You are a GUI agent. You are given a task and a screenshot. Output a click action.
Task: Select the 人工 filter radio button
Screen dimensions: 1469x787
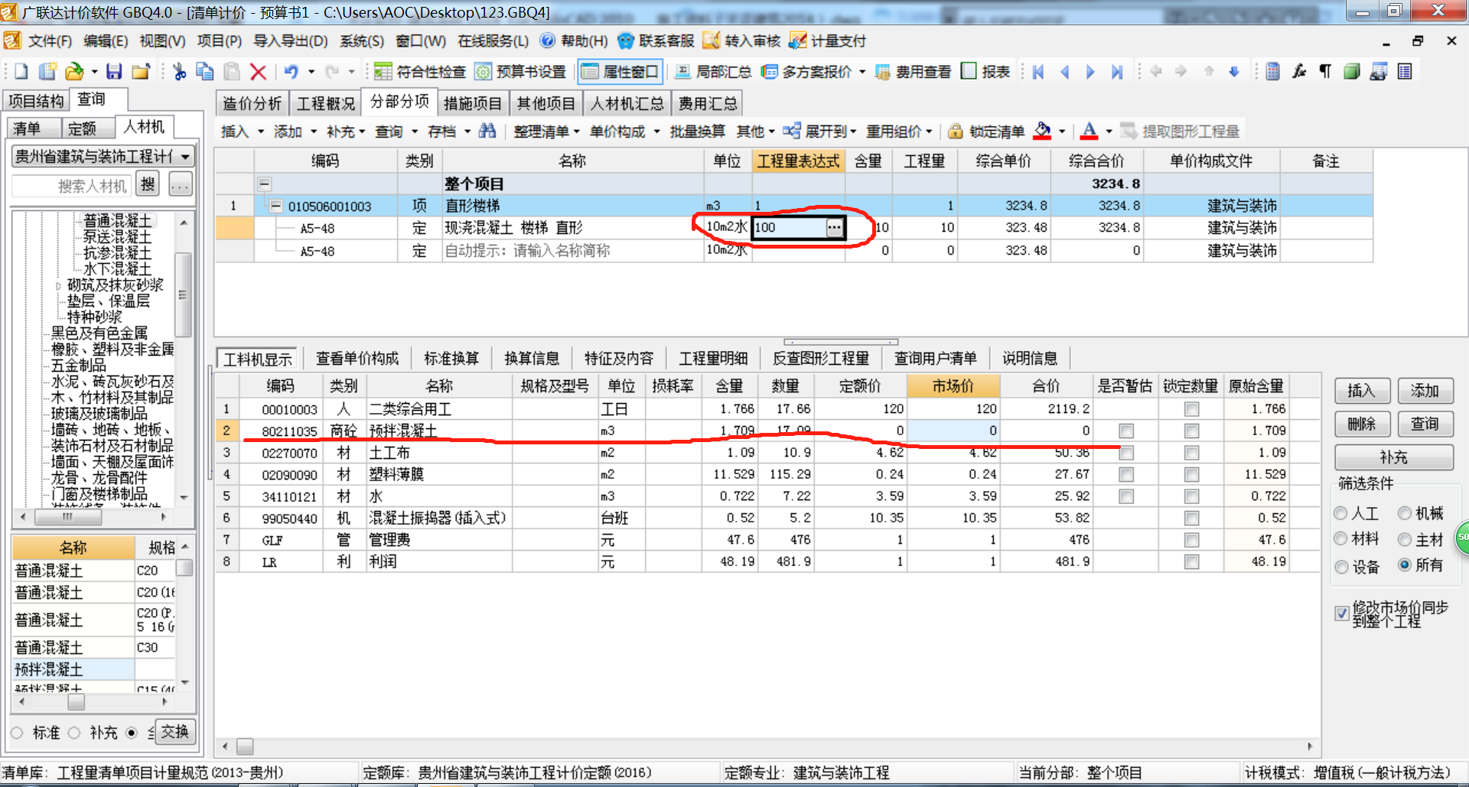pos(1340,514)
